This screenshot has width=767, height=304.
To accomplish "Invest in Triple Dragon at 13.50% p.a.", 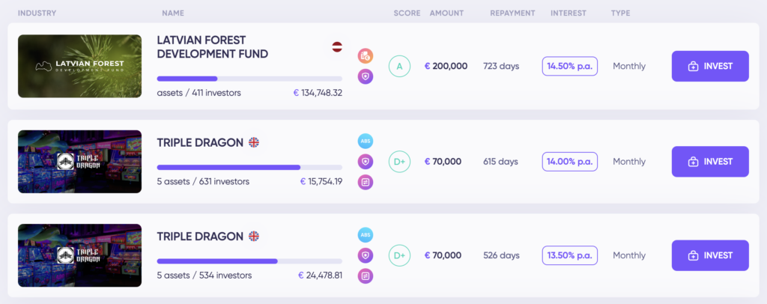I will click(x=710, y=255).
